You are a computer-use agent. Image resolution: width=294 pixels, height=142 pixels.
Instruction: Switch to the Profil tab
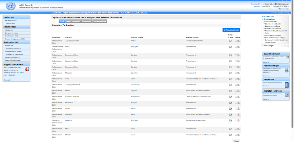click(62, 21)
